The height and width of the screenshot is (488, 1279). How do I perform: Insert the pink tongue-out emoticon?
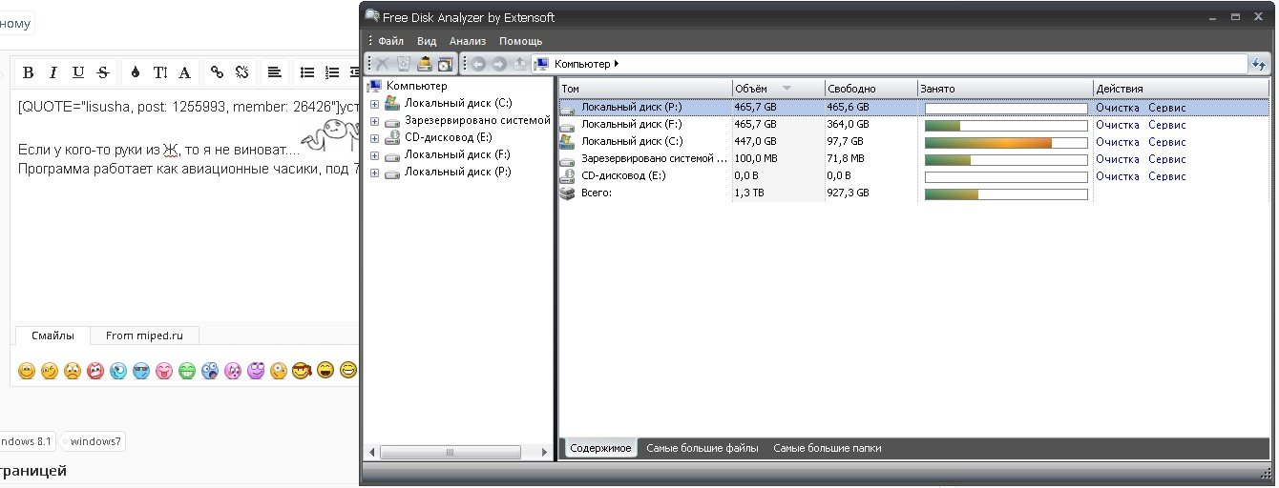(164, 370)
